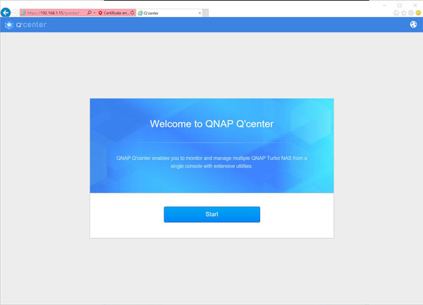Click the address bar search magnifier
Viewport: 423px width, 305px height.
[90, 13]
